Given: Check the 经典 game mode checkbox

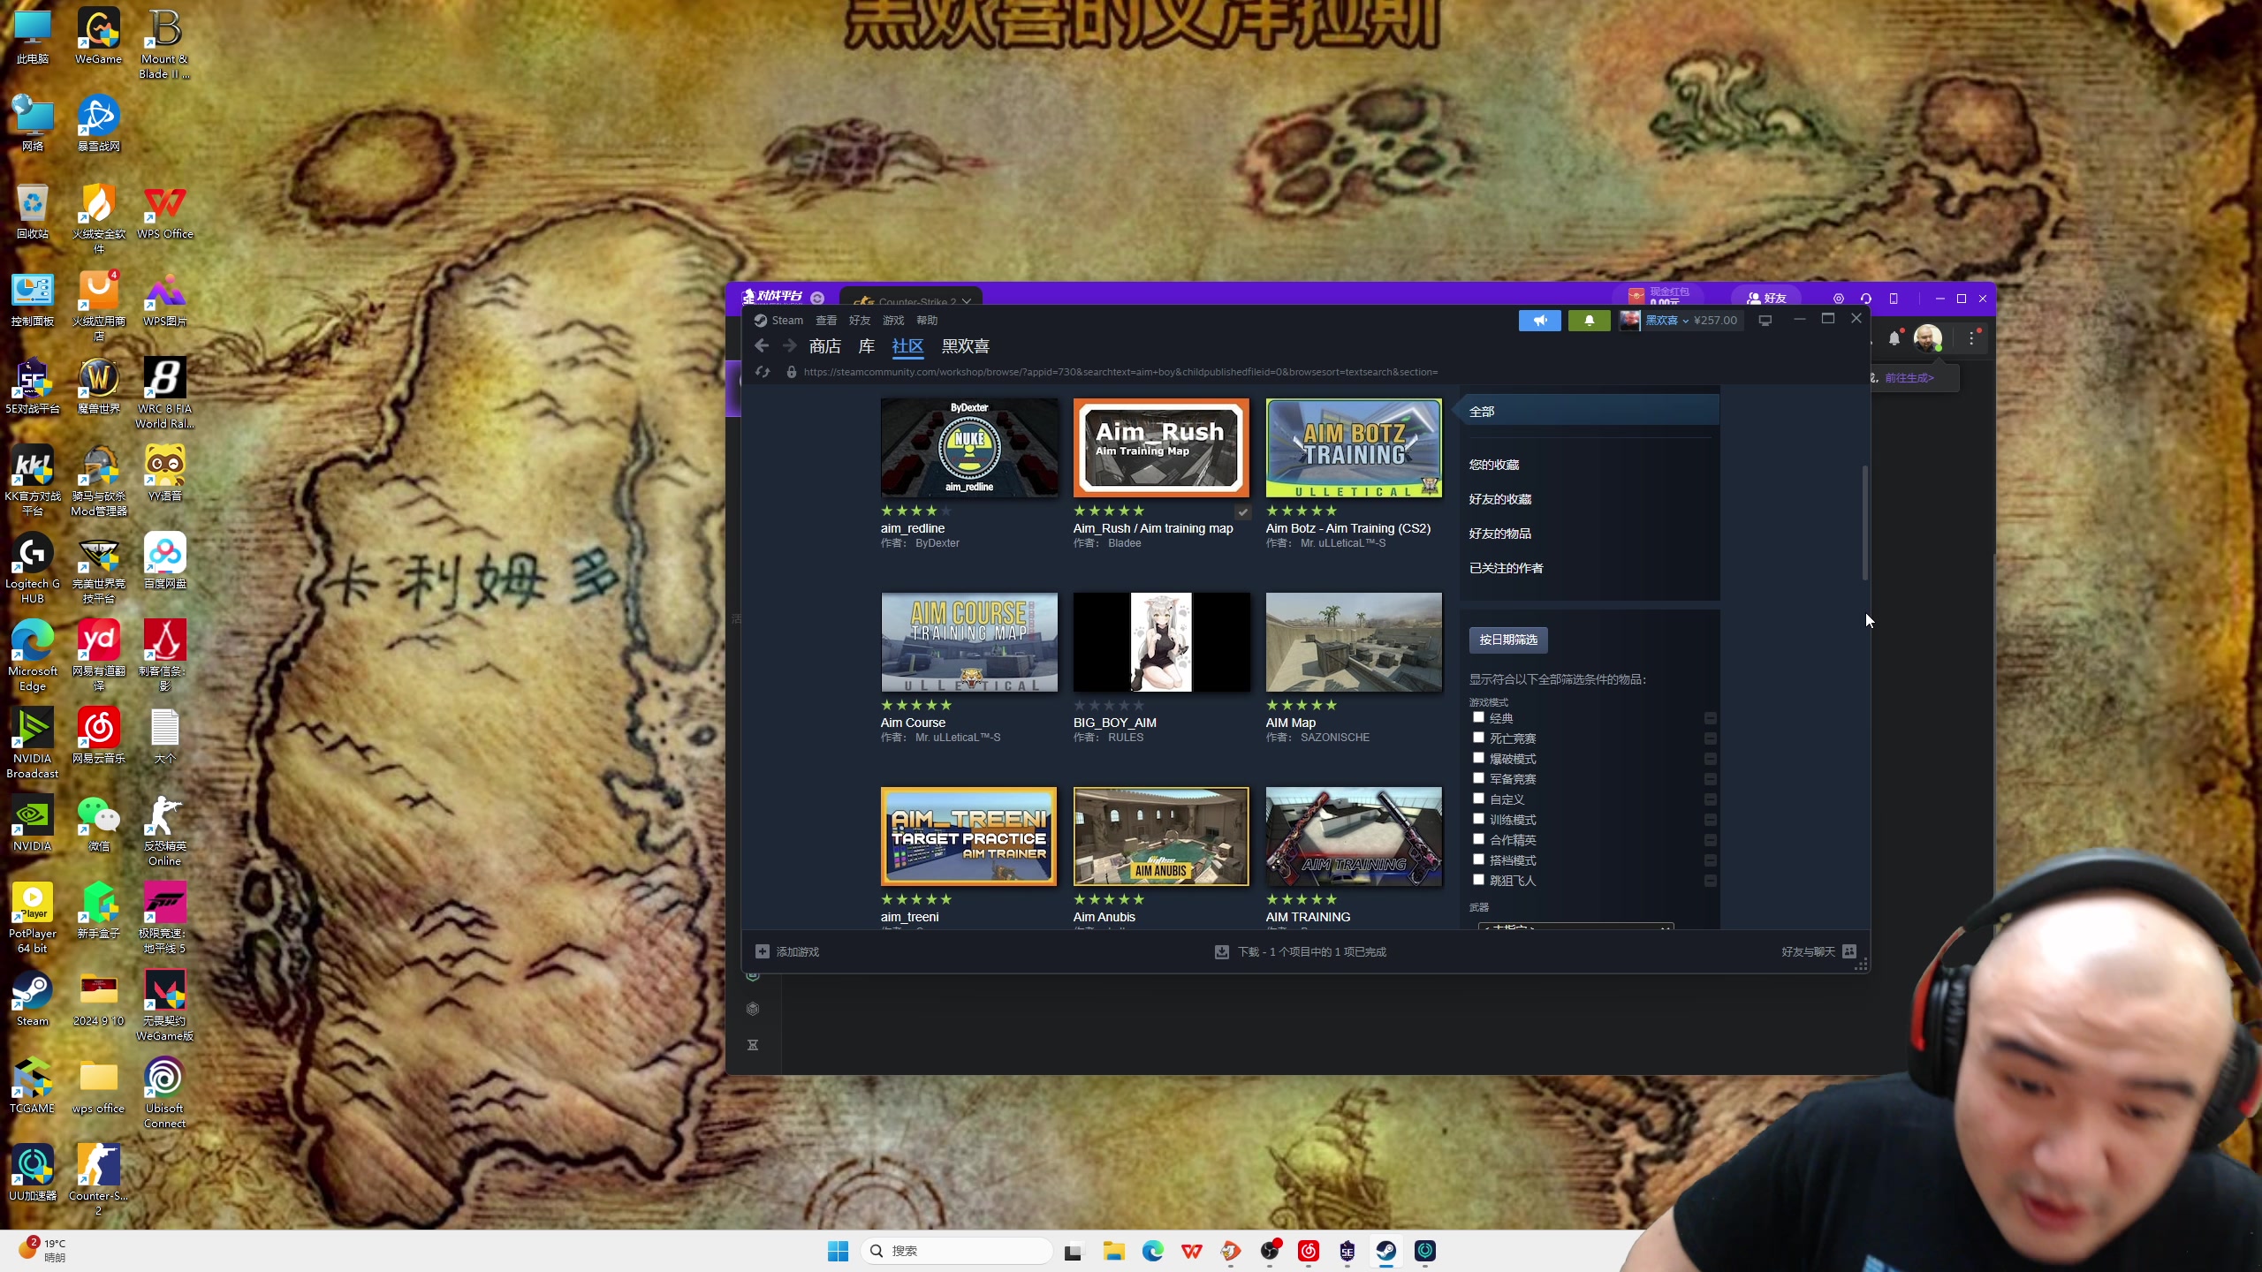Looking at the screenshot, I should click(x=1478, y=717).
